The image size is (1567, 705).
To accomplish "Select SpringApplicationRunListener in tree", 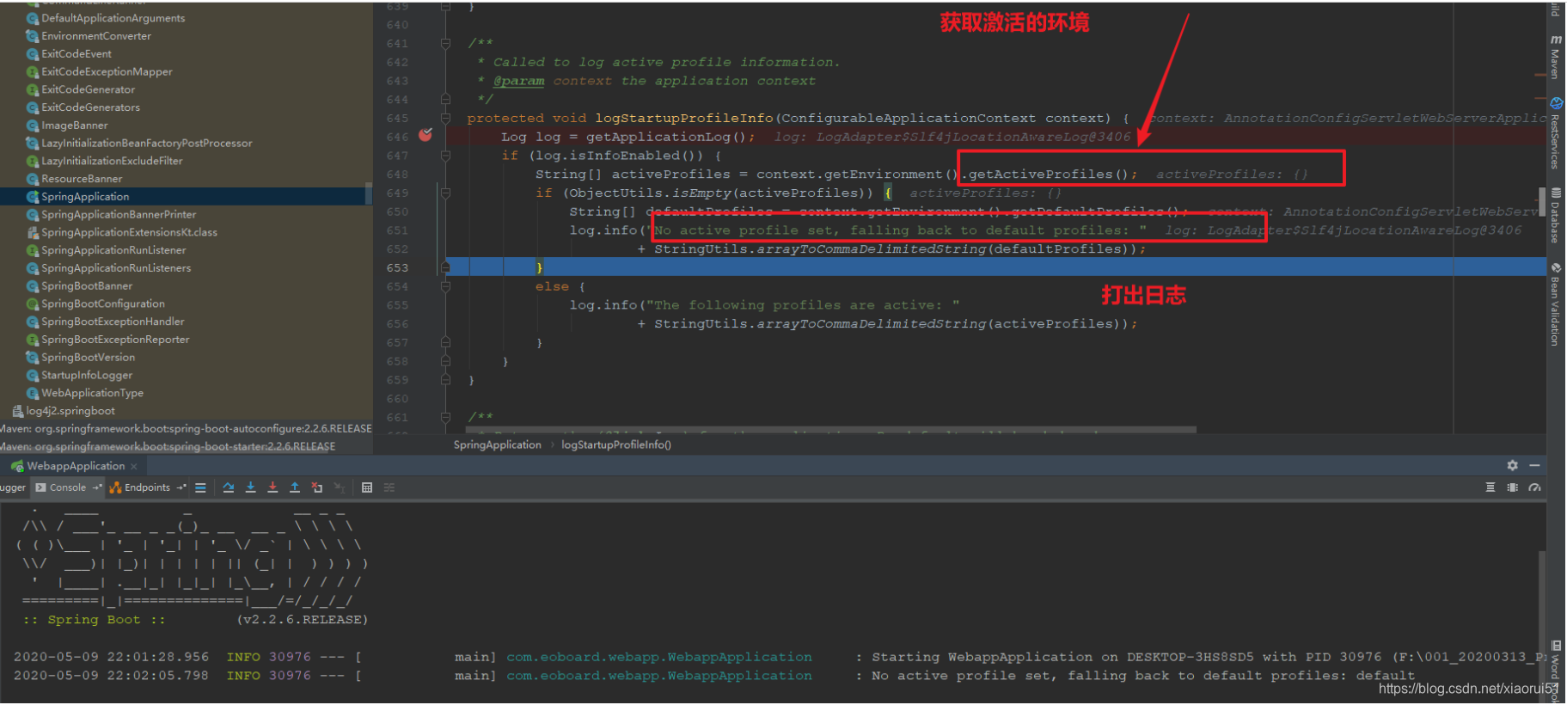I will [113, 250].
